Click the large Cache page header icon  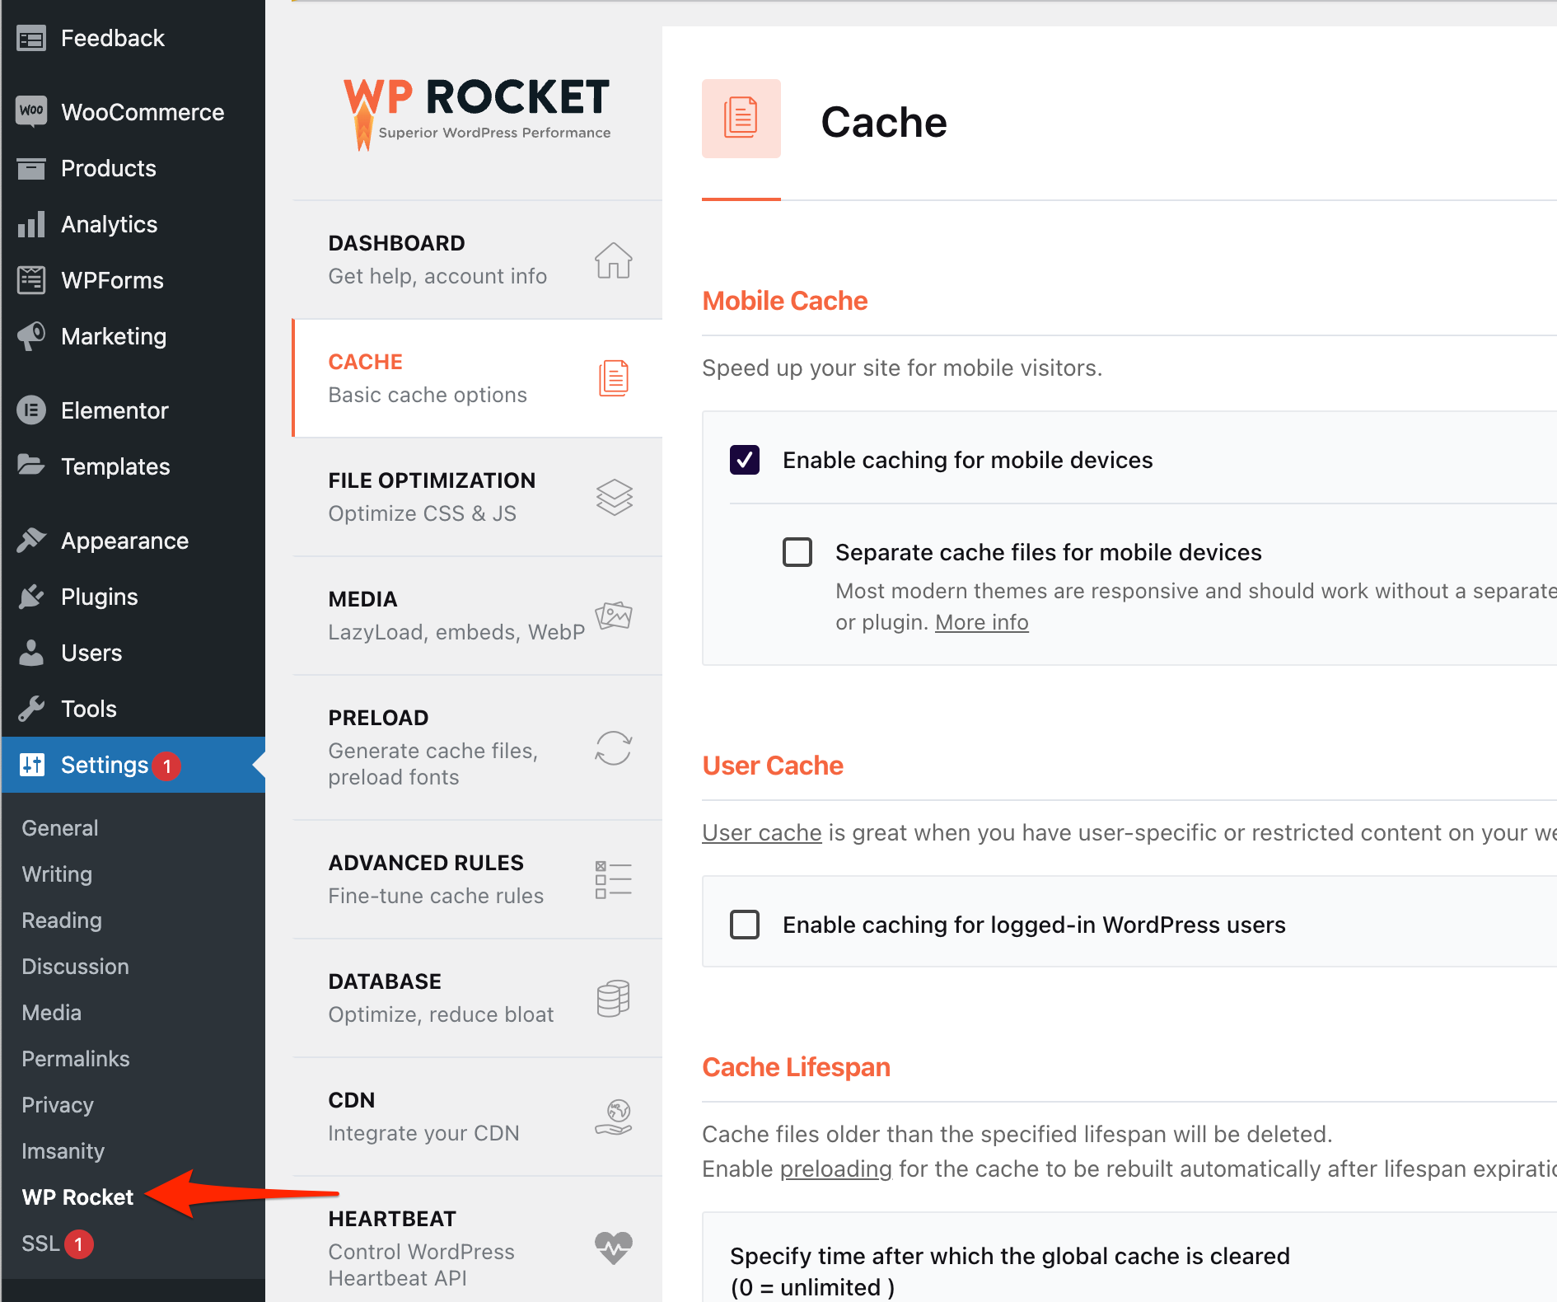[741, 119]
